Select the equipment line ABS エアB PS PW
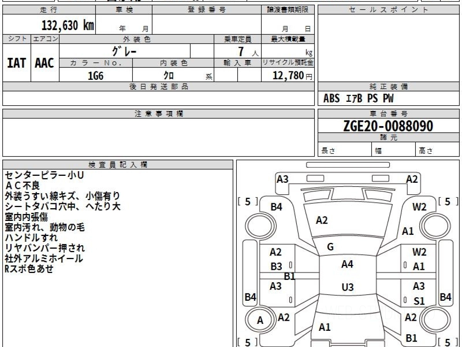Screen dimensions: 462x347 (x=358, y=99)
